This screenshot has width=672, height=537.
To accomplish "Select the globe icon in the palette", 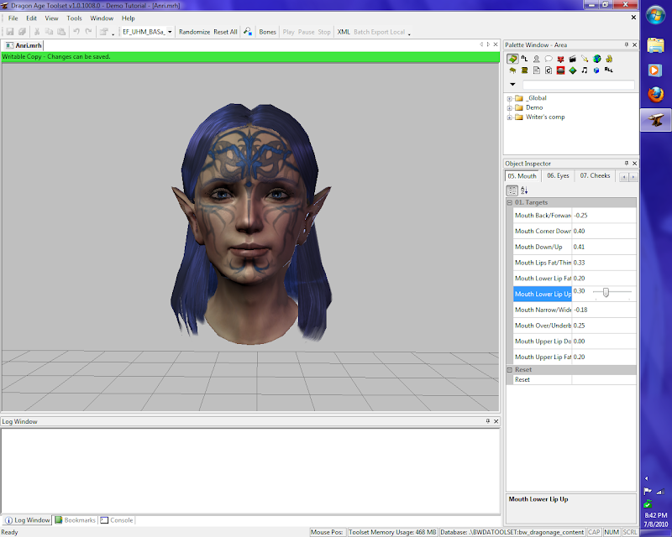I will tap(596, 59).
